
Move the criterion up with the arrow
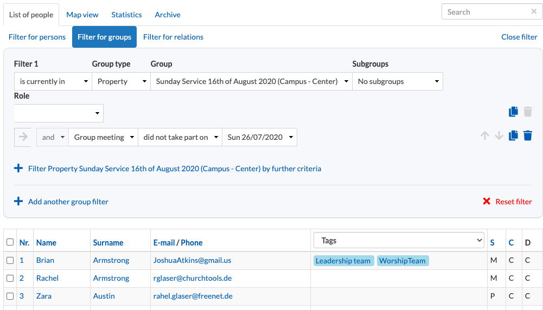click(x=485, y=135)
